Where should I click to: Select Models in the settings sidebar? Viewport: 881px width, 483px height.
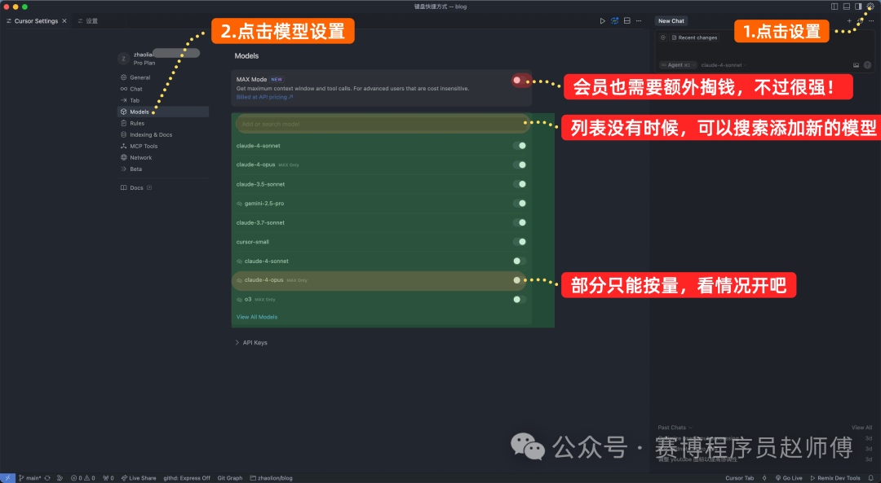[x=163, y=112]
